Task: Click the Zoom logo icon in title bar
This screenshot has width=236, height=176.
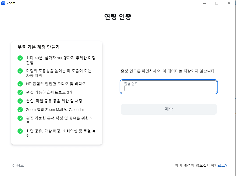Action: 3,3
